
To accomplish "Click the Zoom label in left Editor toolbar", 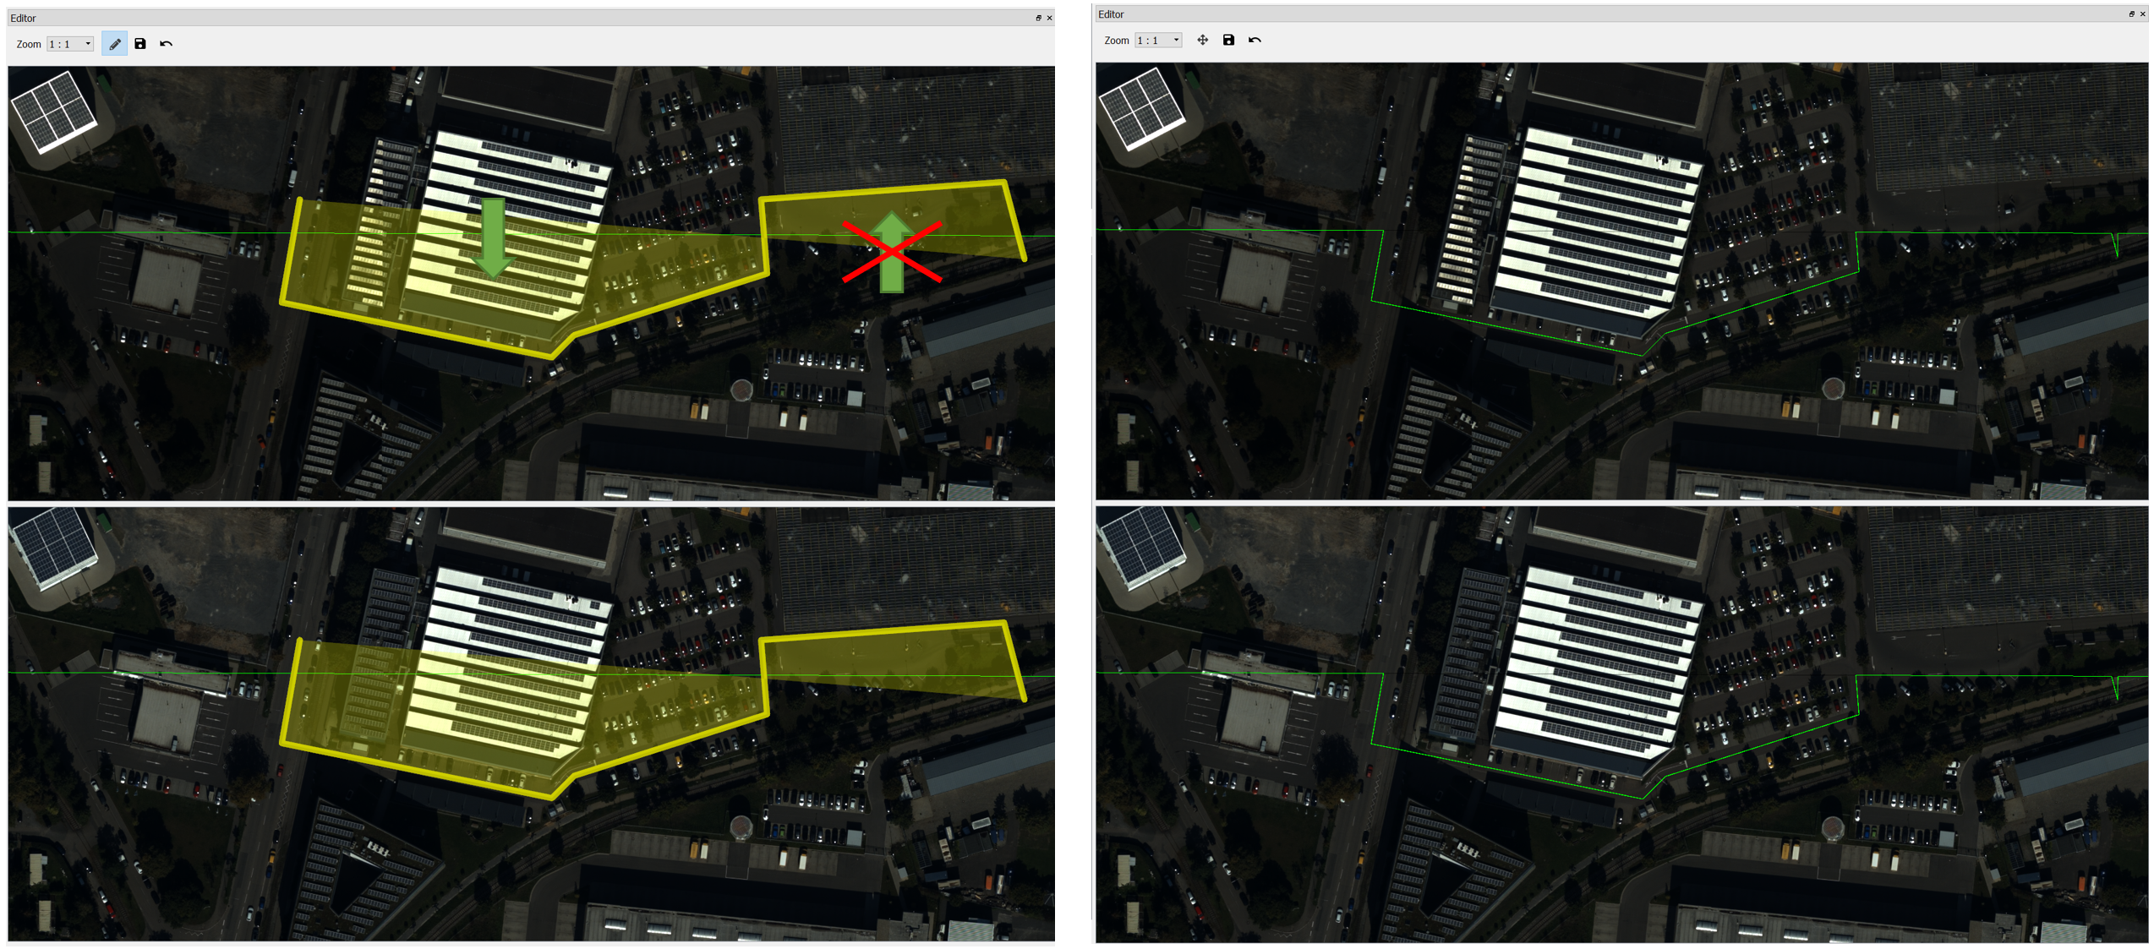I will [29, 44].
